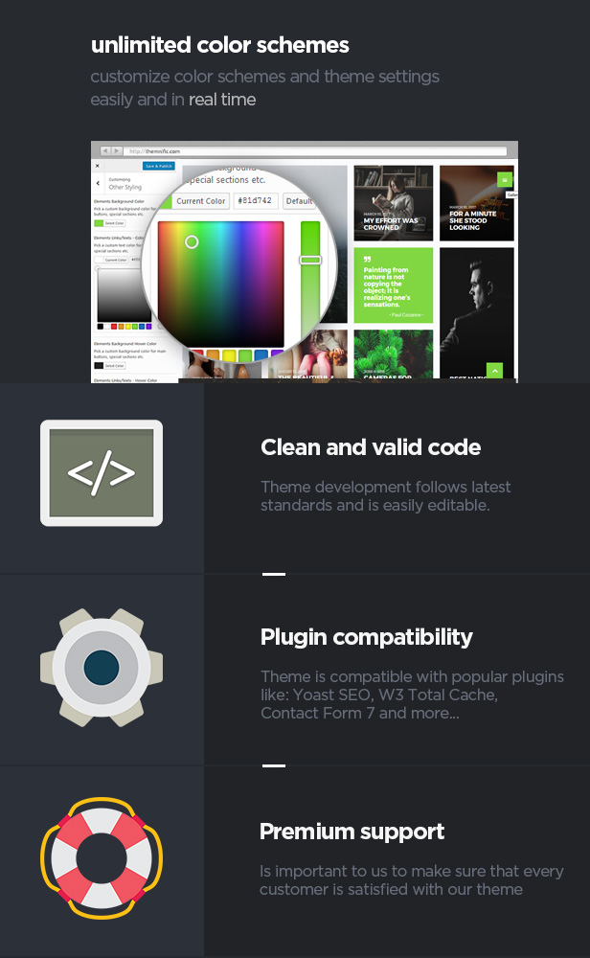Screen dimensions: 590x958
Task: Click the Save & Publish button
Action: pos(159,166)
